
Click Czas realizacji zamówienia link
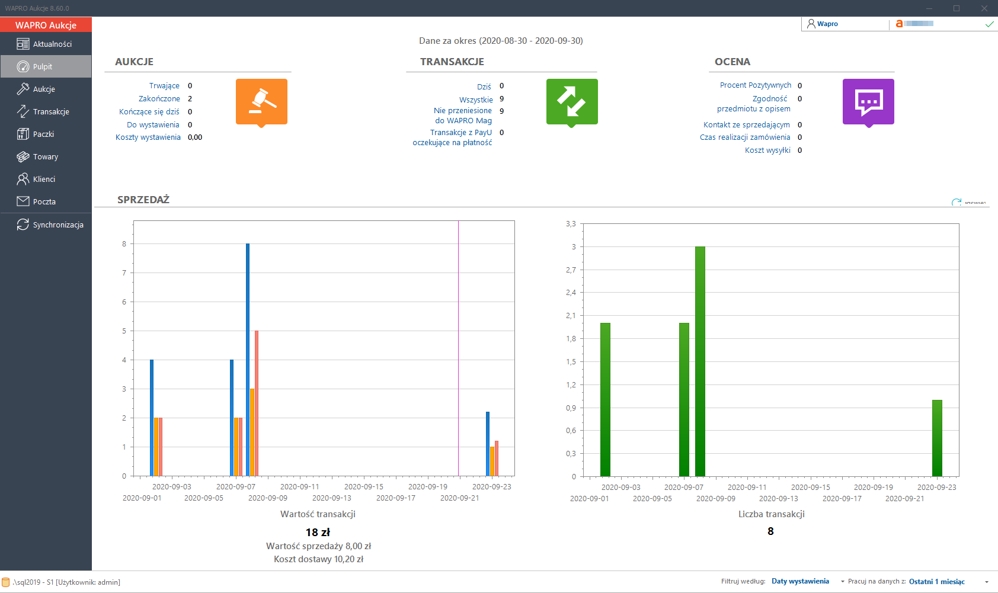(x=745, y=137)
